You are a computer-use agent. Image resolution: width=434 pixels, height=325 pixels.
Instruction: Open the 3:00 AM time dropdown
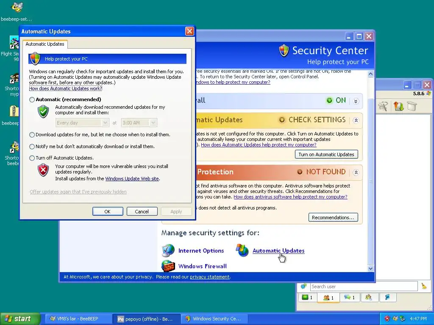pyautogui.click(x=139, y=123)
